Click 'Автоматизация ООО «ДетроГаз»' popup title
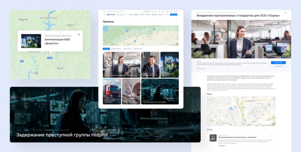Screen dimensions: 301x152 coord(57,41)
